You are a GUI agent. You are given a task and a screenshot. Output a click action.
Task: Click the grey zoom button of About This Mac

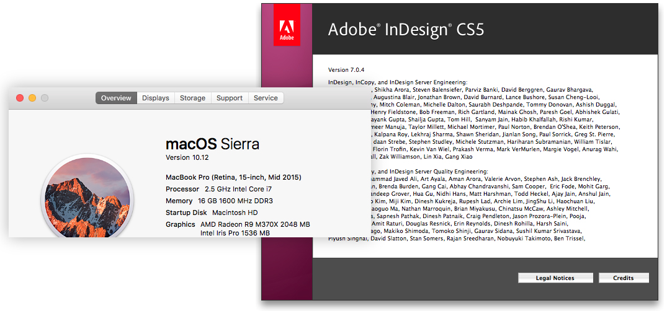click(x=45, y=98)
